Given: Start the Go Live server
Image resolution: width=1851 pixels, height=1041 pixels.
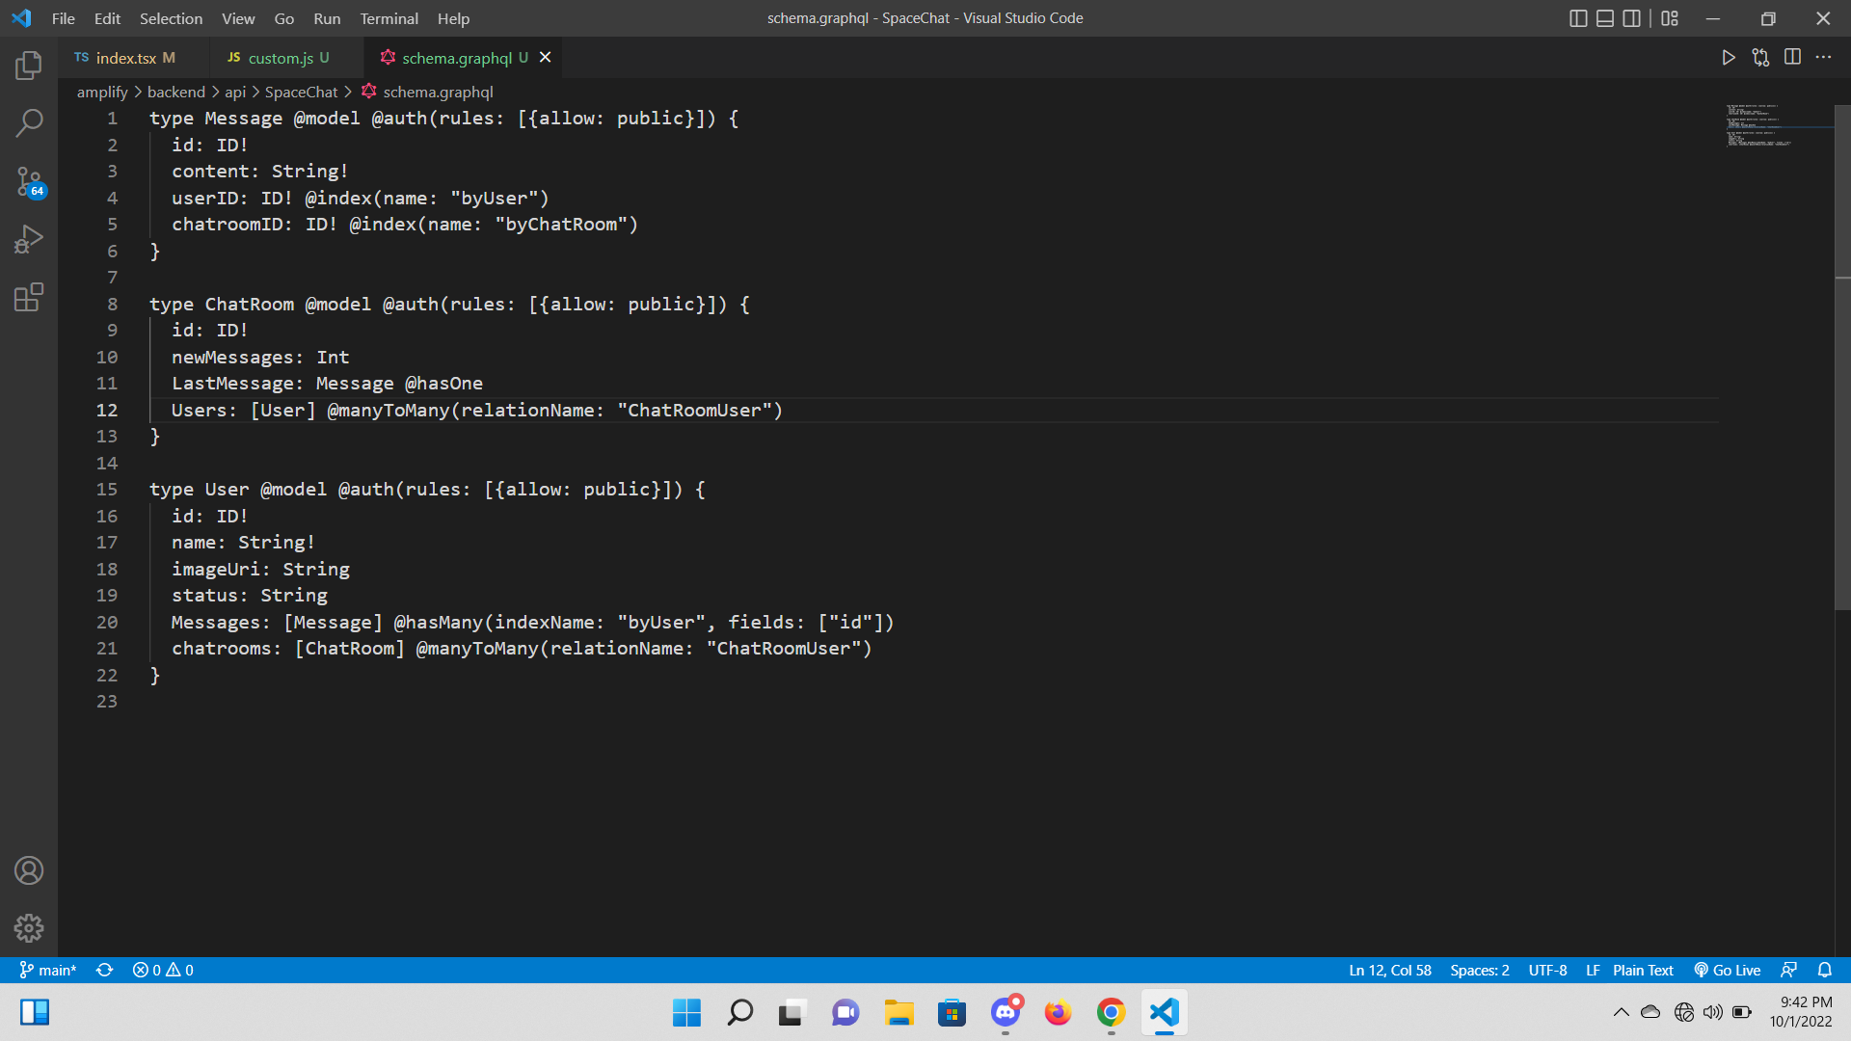Looking at the screenshot, I should (1727, 970).
